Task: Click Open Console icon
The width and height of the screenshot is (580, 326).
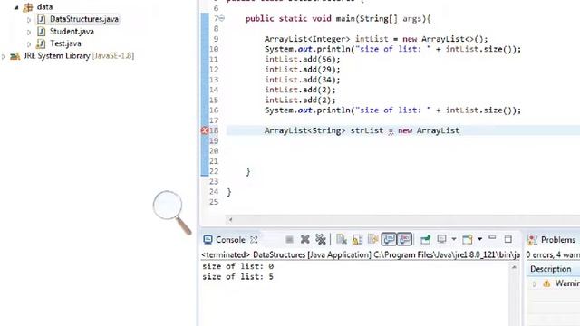Action: tap(468, 239)
